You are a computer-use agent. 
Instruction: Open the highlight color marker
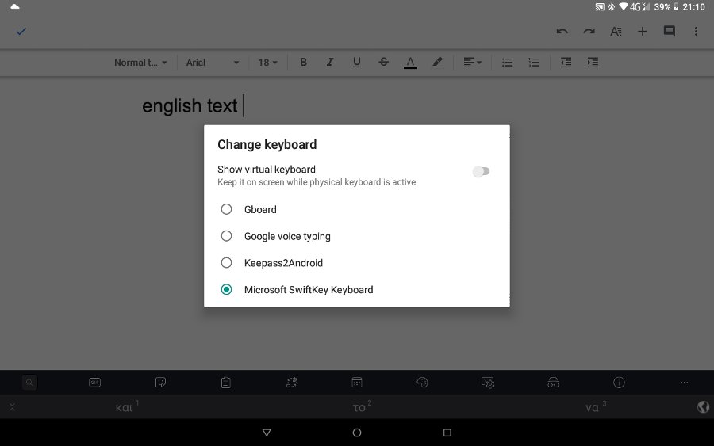pos(437,63)
